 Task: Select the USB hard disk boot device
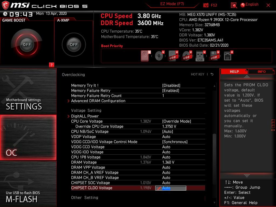point(173,56)
